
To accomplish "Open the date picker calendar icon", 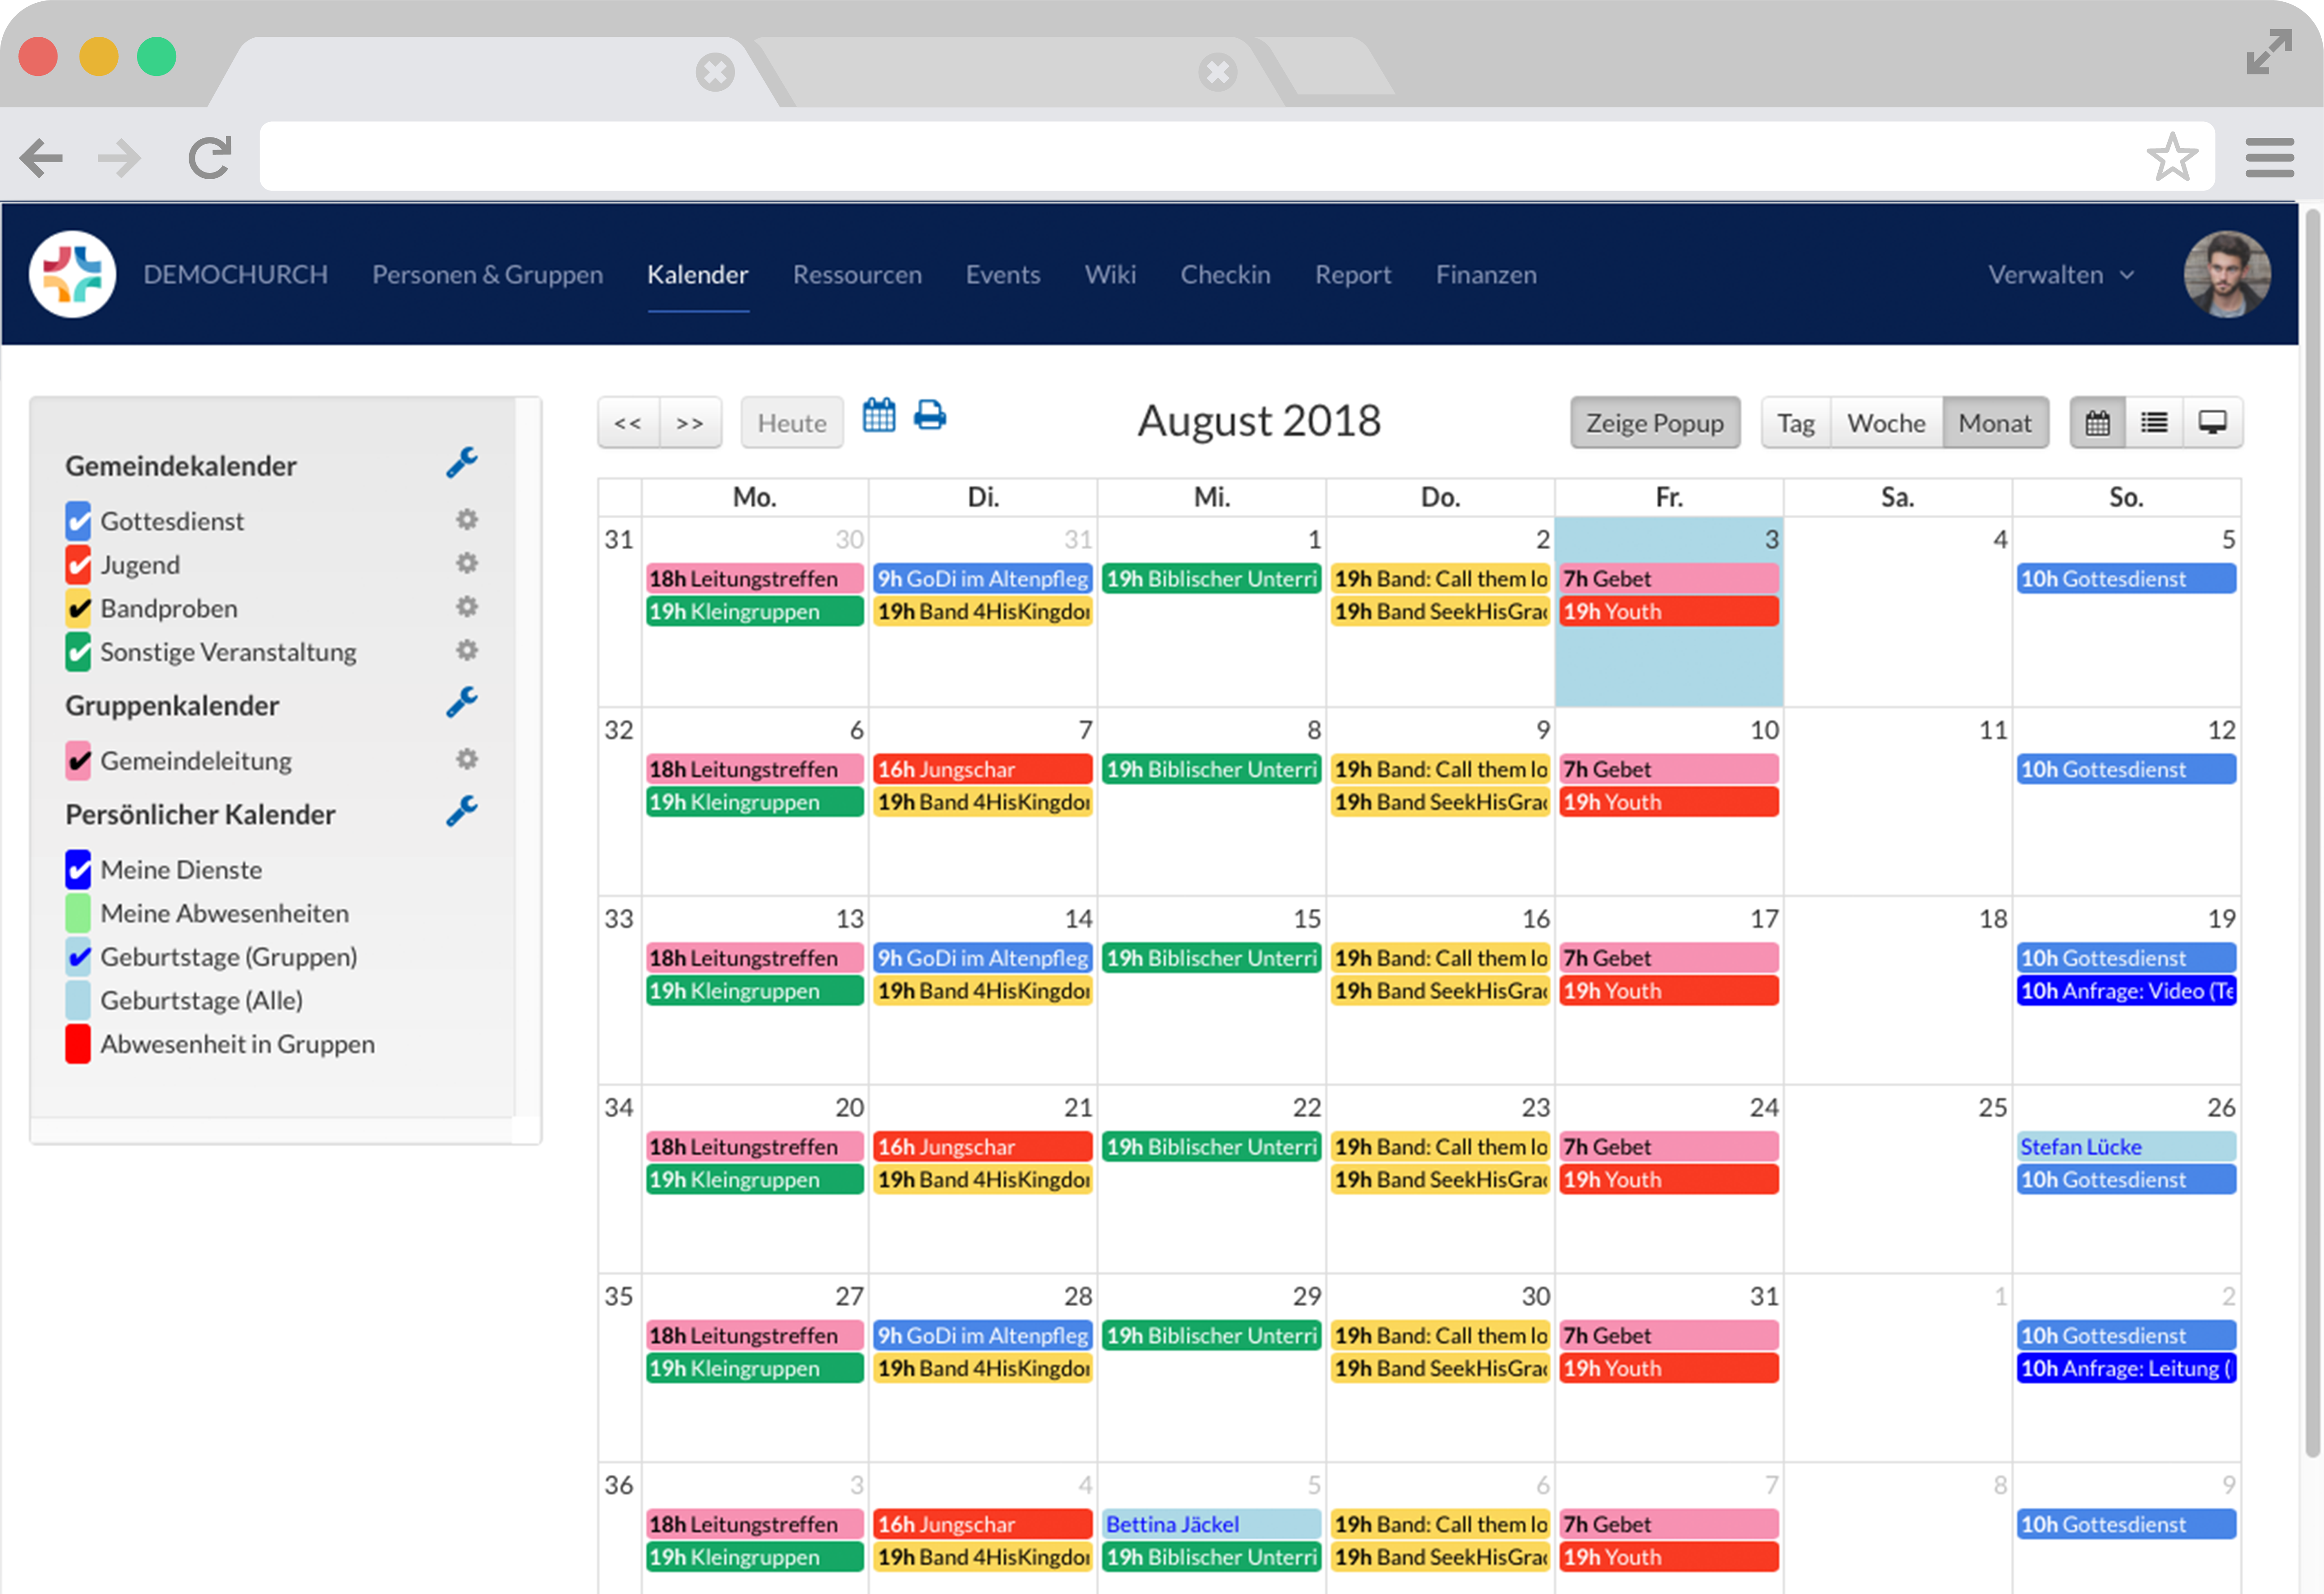I will 879,415.
